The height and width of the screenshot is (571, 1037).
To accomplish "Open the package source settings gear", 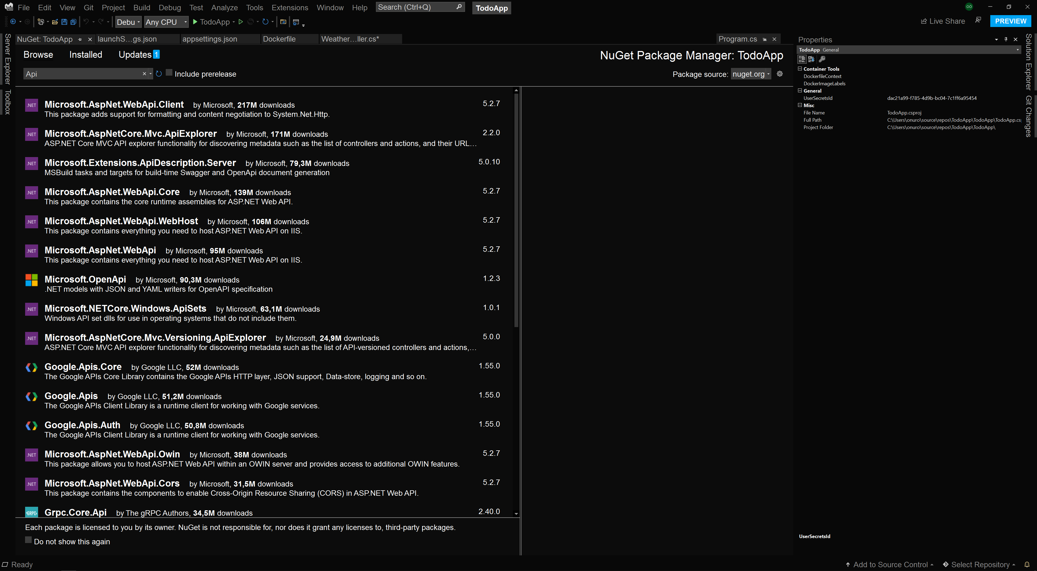I will pos(780,74).
